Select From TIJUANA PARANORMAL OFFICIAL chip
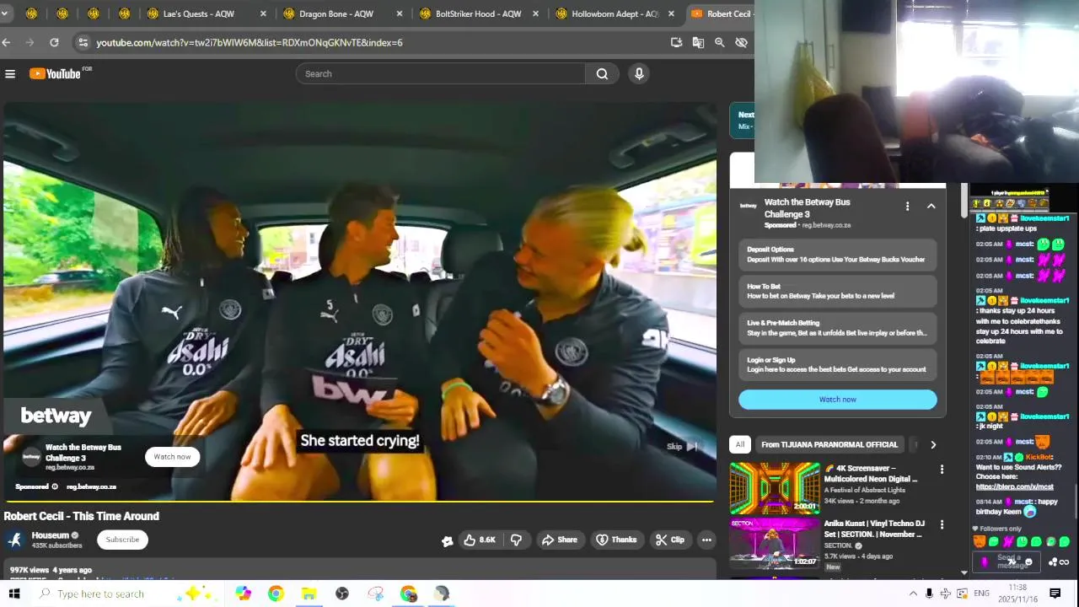Viewport: 1079px width, 607px height. [x=829, y=444]
